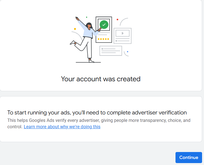Click the floor line beneath the woman

tap(88, 62)
